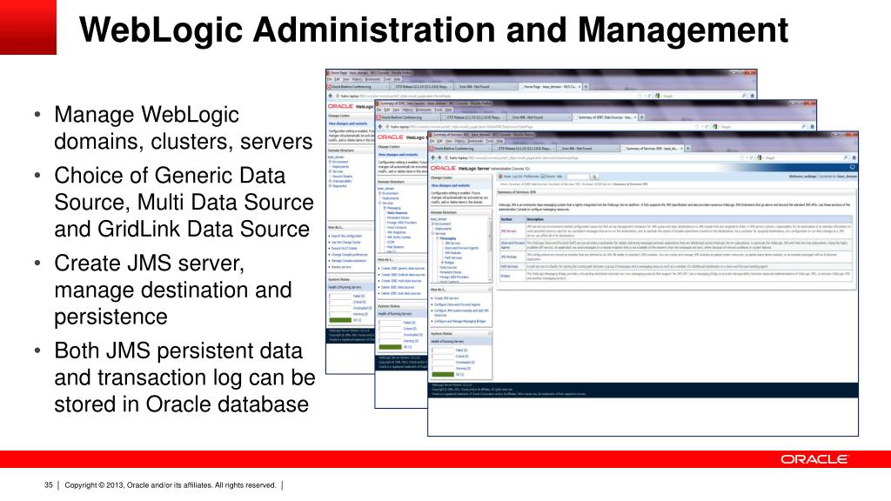The image size is (891, 501).
Task: Select Persistent Stores in front window domain tree
Action: pos(451,272)
